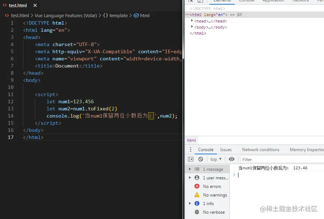Click Vue Language Features (Volar) breadcrumb
324x219 pixels.
pos(66,15)
